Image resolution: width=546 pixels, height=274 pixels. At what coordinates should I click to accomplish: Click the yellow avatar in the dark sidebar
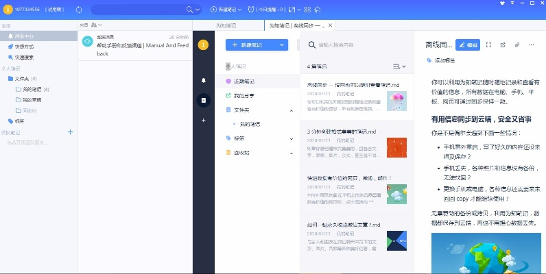203,45
